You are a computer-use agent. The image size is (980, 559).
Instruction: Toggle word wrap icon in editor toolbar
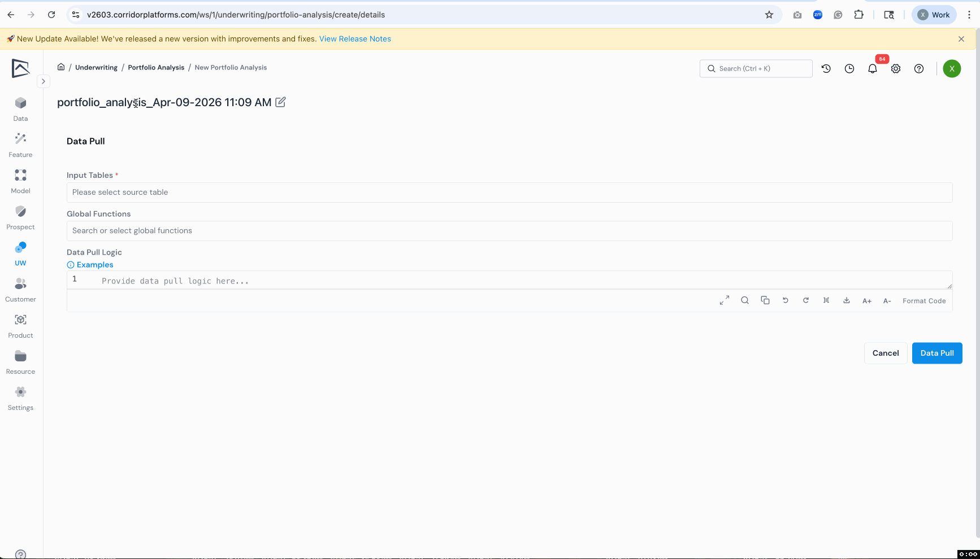pos(826,300)
